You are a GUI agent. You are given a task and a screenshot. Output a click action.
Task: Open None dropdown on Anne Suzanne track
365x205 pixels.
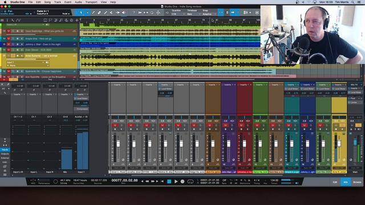28,65
